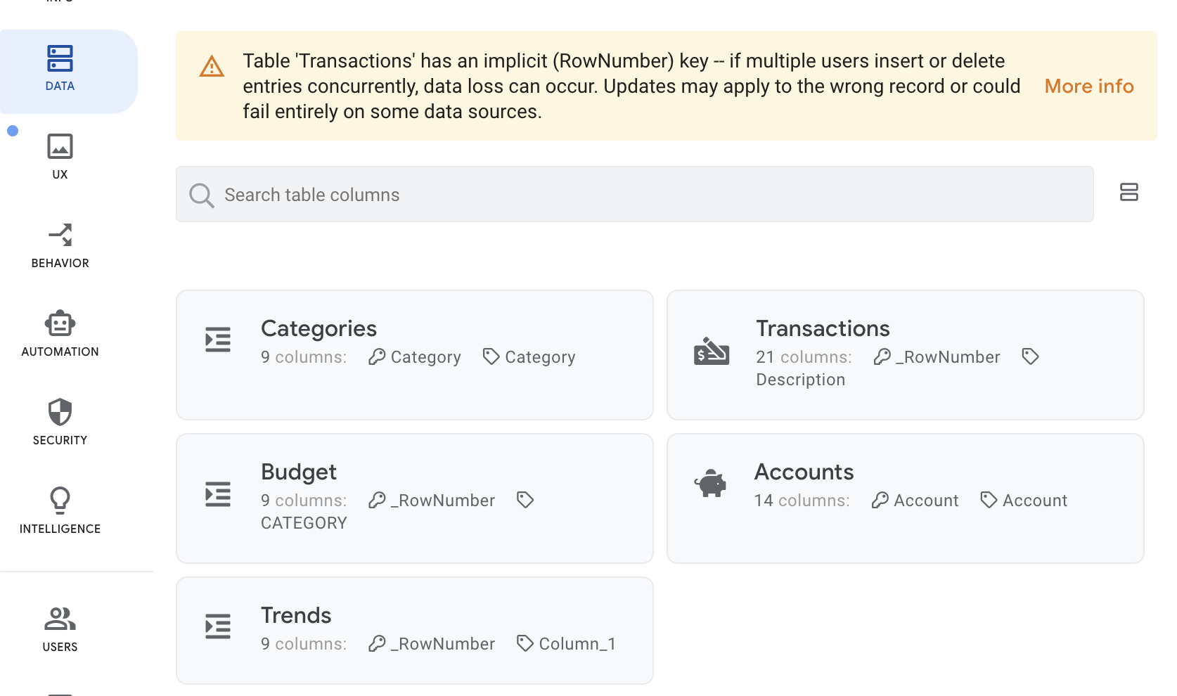Image resolution: width=1177 pixels, height=696 pixels.
Task: Expand the Trends table icon
Action: (218, 626)
